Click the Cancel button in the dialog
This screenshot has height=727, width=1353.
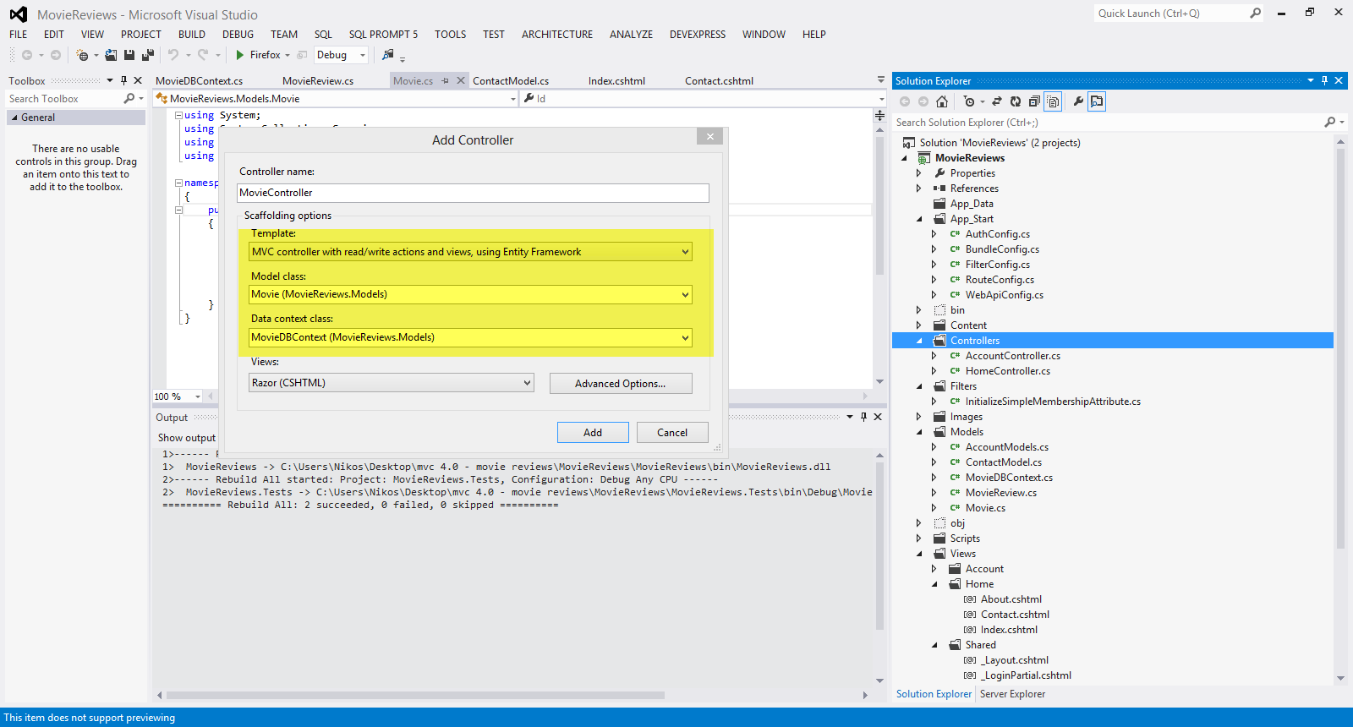[x=672, y=432]
